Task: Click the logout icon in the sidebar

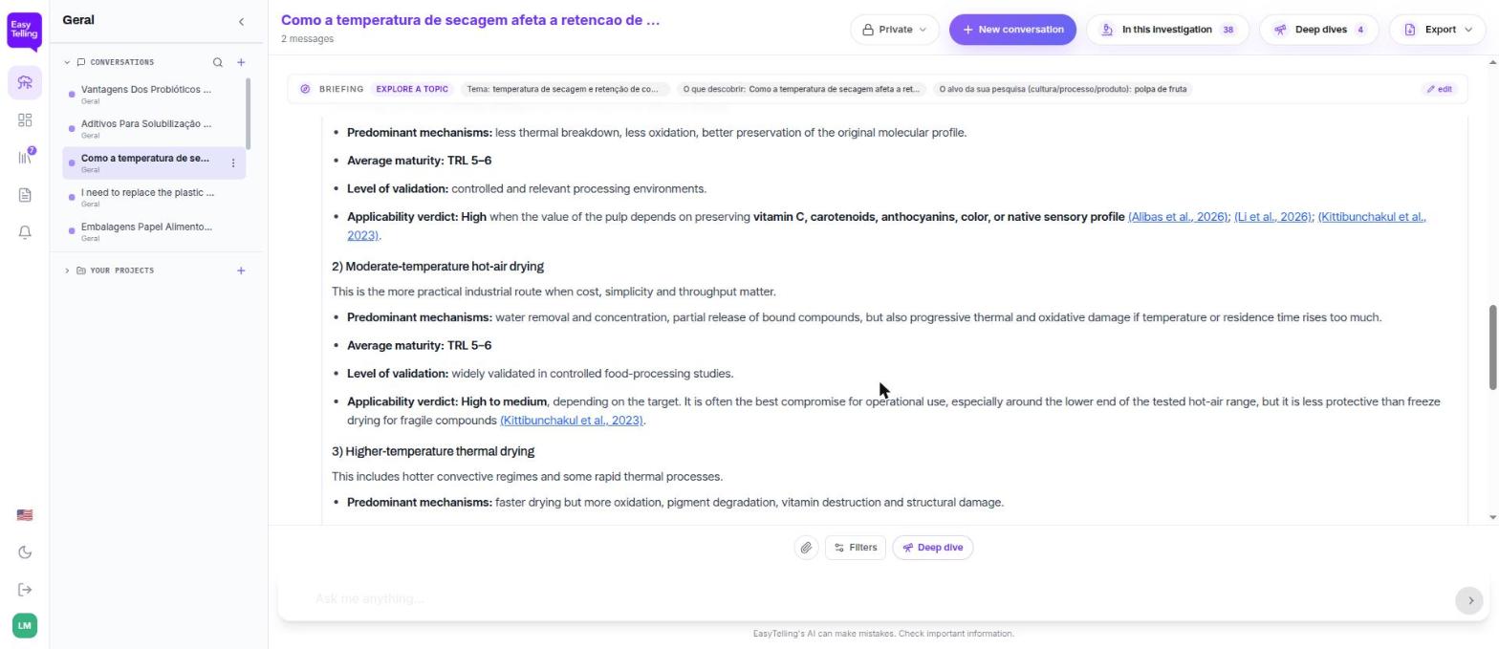Action: (25, 590)
